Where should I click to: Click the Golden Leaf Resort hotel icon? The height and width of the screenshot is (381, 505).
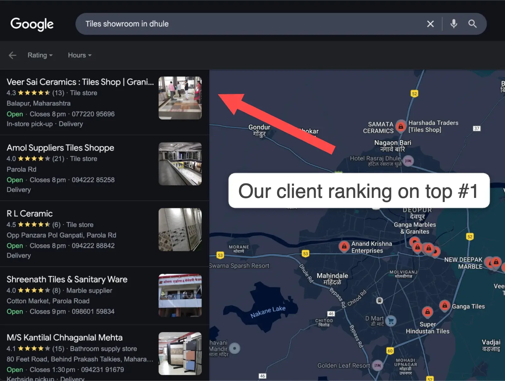pyautogui.click(x=377, y=366)
